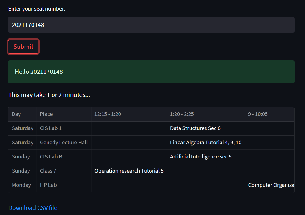Click inside the seat number input field
The width and height of the screenshot is (305, 215).
click(x=151, y=25)
